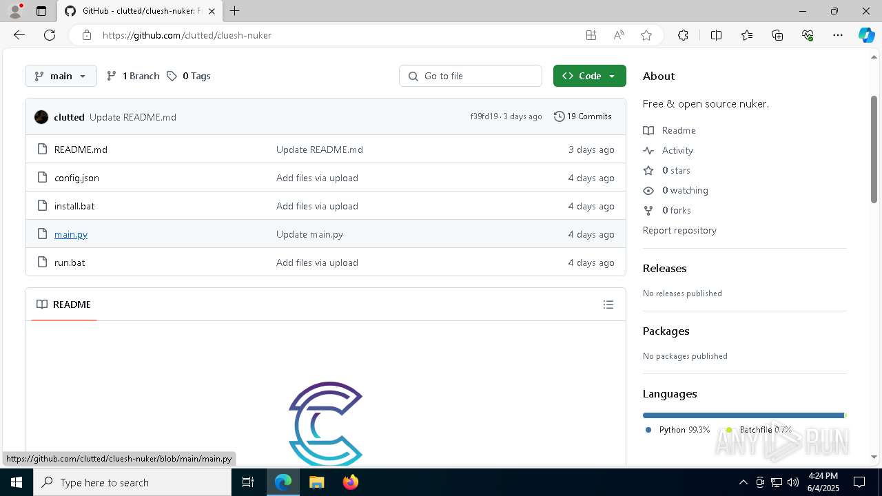Click the README file icon in the file list

[x=42, y=149]
